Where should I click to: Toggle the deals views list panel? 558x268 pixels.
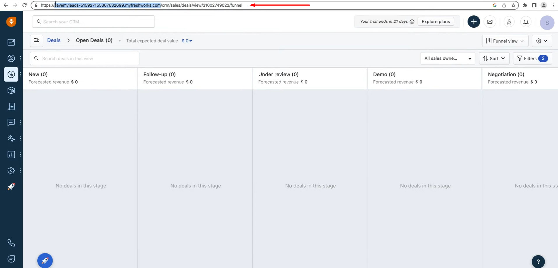point(36,41)
